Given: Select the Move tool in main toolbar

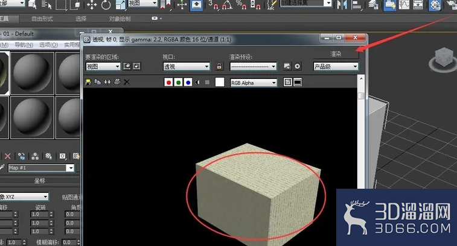Looking at the screenshot, I should click(92, 5).
